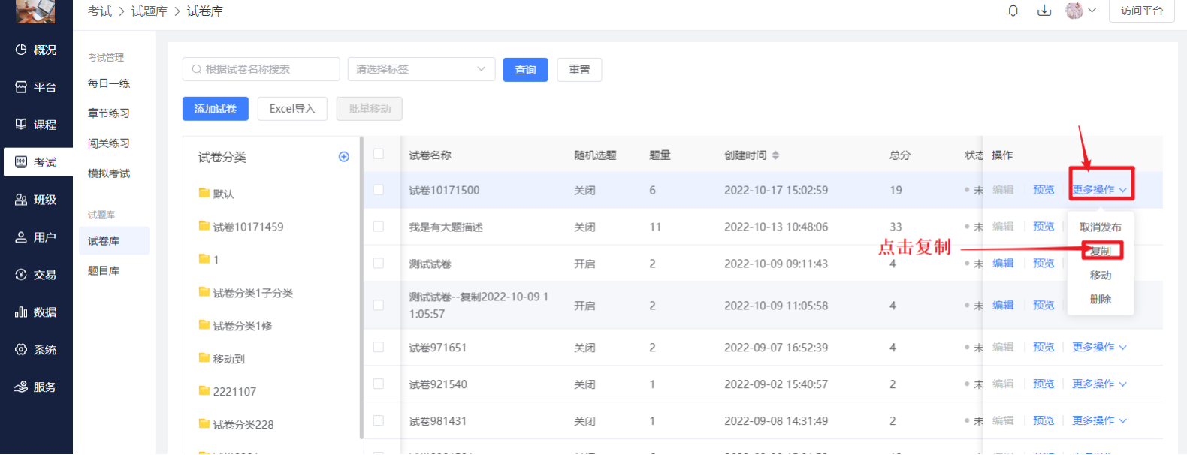
Task: Add a new 试卷分类 with plus icon
Action: tap(344, 157)
